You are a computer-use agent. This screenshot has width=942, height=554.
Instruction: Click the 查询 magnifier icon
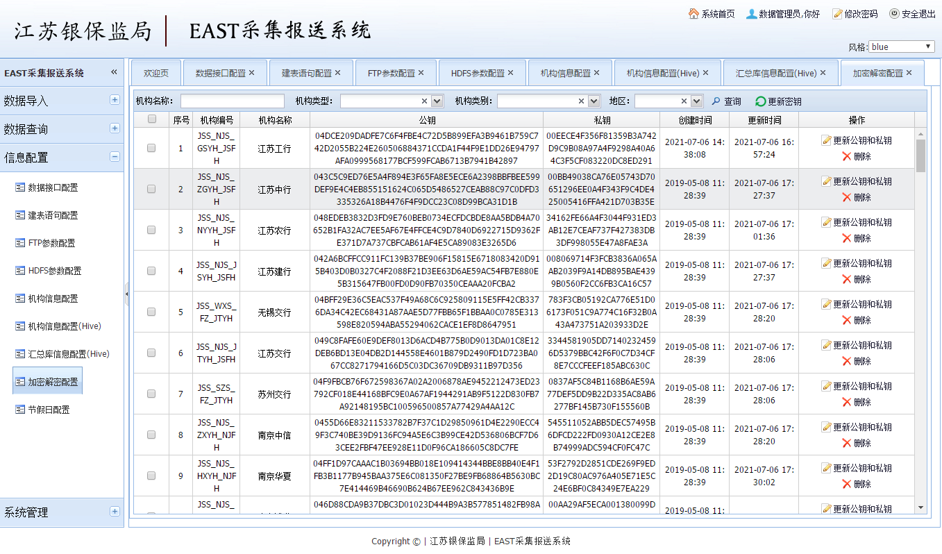[716, 101]
